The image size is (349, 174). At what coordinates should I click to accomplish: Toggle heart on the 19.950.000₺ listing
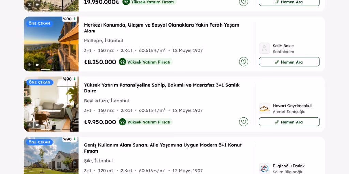[x=243, y=2]
